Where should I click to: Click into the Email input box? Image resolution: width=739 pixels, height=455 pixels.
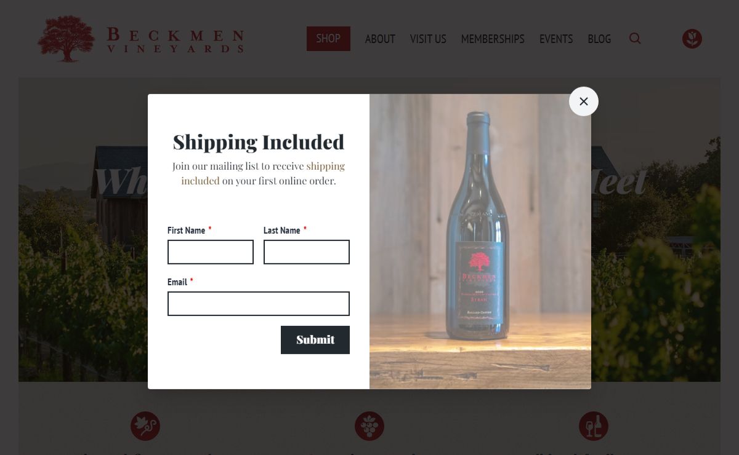(x=259, y=304)
